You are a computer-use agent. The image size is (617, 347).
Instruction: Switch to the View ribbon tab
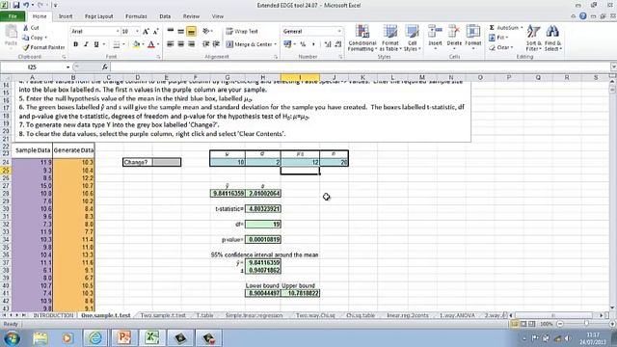(218, 16)
